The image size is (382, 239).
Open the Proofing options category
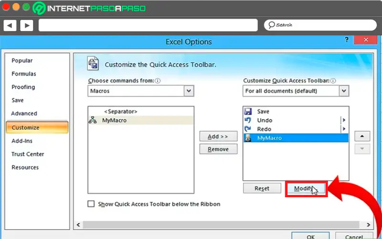23,87
